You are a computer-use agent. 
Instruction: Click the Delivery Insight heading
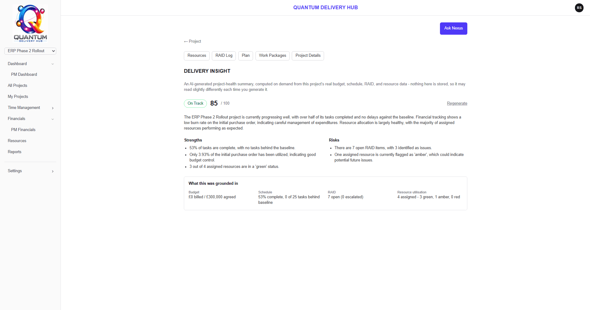[x=207, y=71]
